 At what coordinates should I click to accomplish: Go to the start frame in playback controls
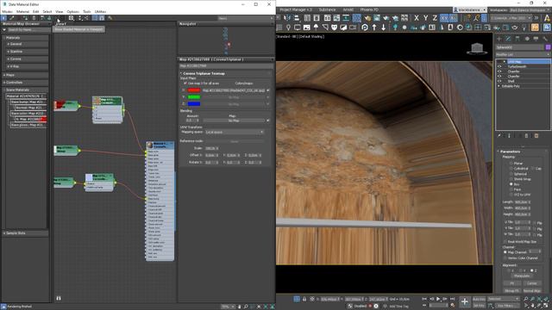424,299
